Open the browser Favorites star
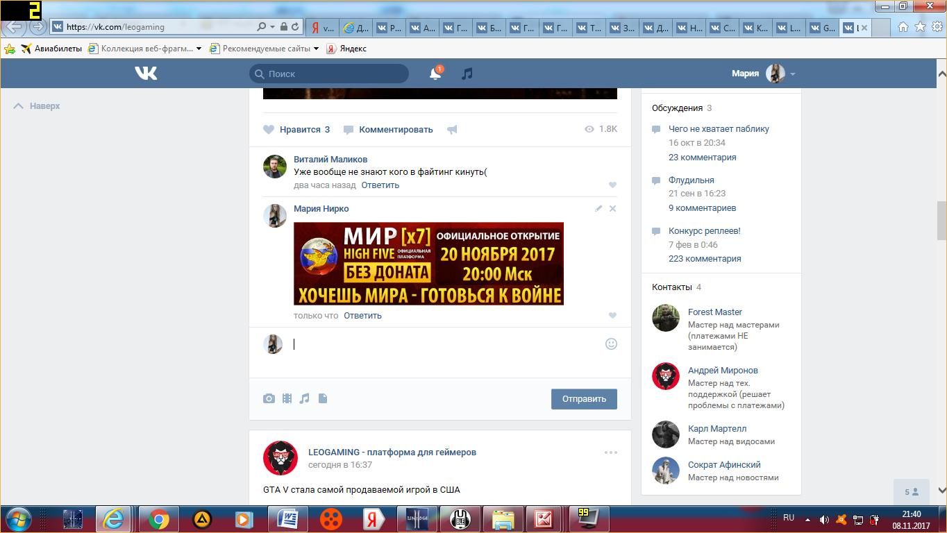The width and height of the screenshot is (947, 533). pos(920,27)
